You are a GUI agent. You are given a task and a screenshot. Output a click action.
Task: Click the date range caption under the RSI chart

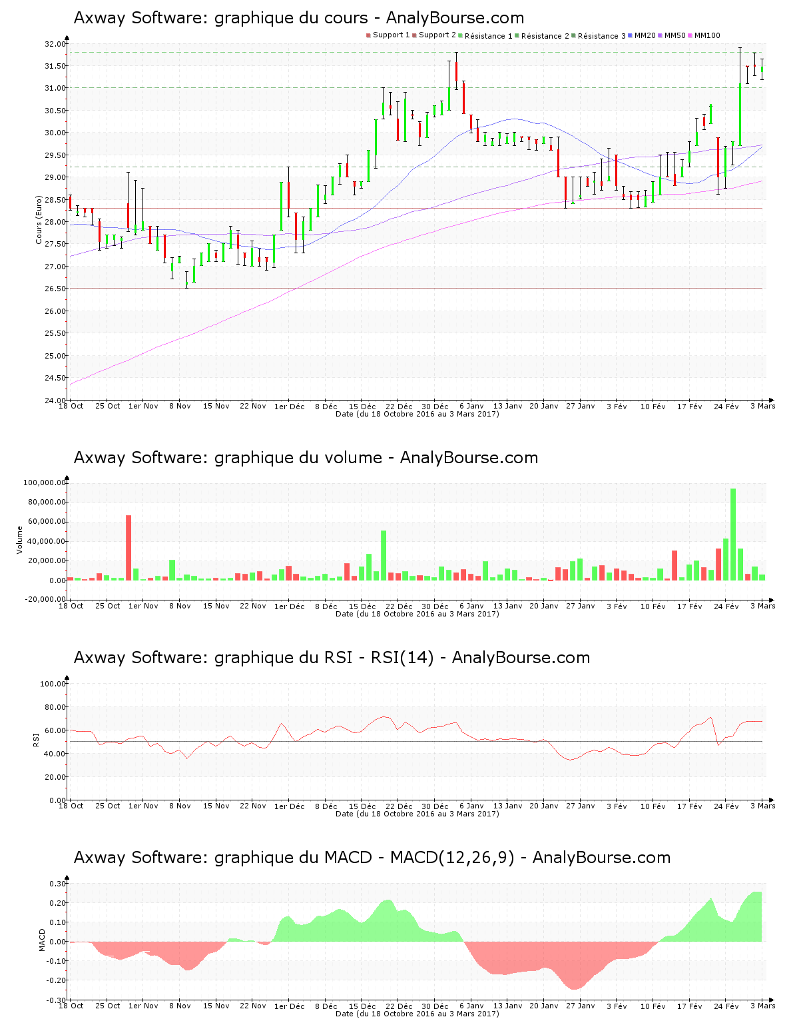click(x=417, y=814)
